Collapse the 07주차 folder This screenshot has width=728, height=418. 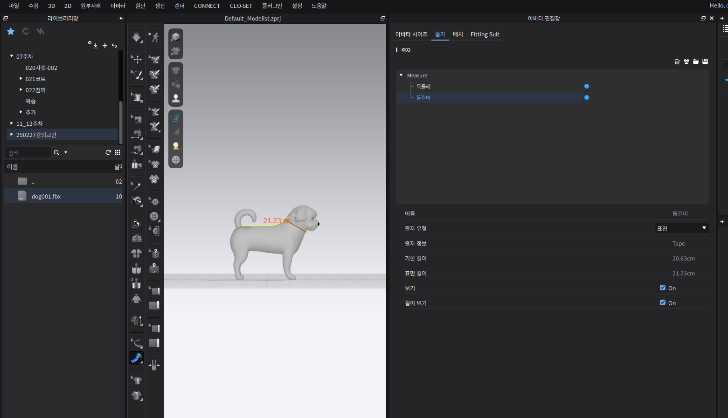(12, 56)
